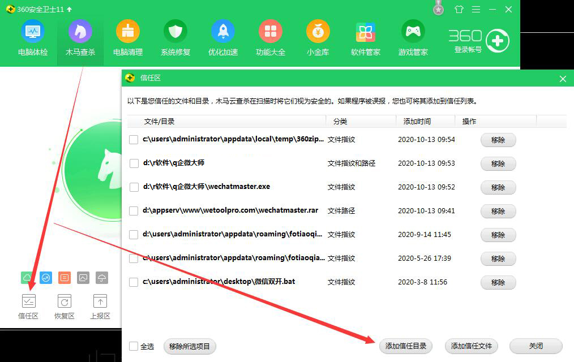Click 移除 for wechatmaster.exe
Image resolution: width=574 pixels, height=362 pixels.
point(498,188)
